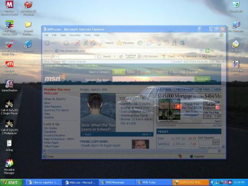Click the Go button next to address bar
The width and height of the screenshot is (248, 186).
point(209,51)
